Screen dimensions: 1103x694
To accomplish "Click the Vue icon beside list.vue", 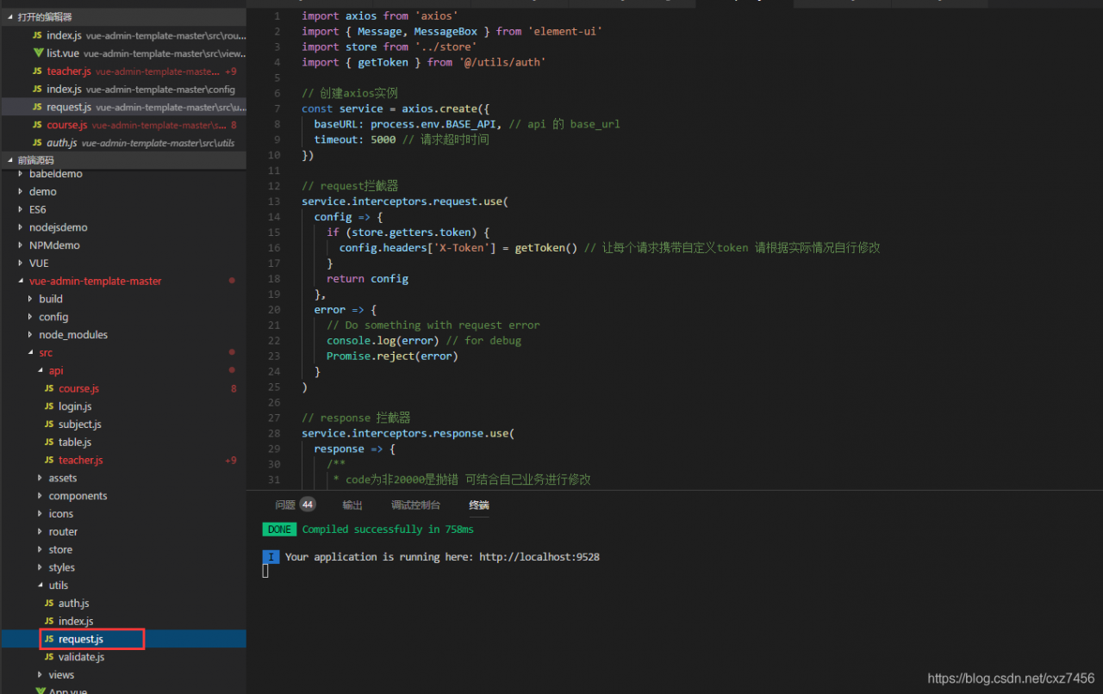I will pyautogui.click(x=38, y=53).
